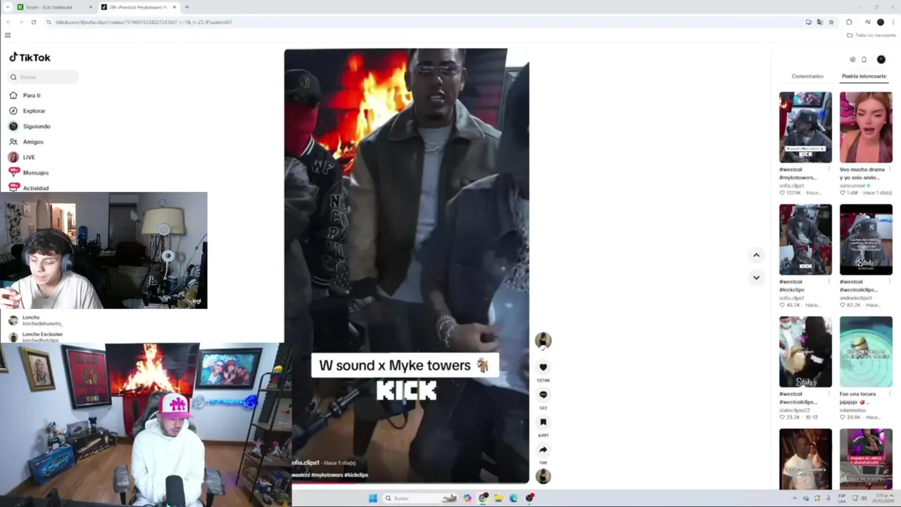Open the phone app icon in TikTok header
Screen dimensions: 901x507
pyautogui.click(x=864, y=59)
